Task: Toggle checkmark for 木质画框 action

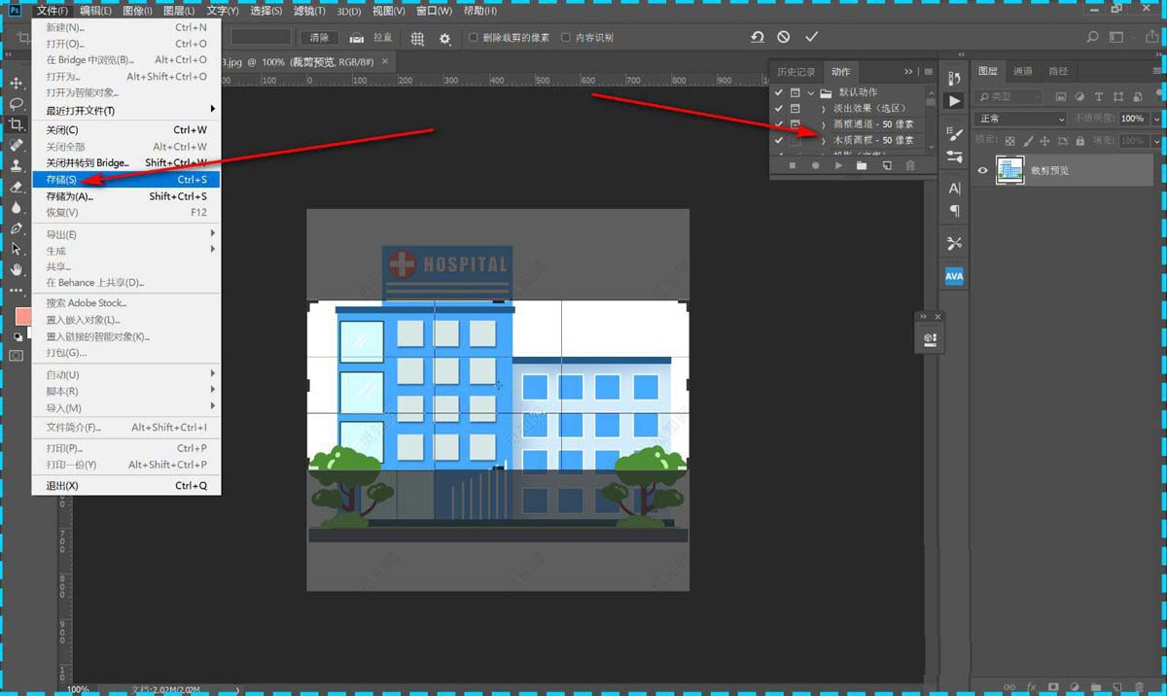Action: coord(778,140)
